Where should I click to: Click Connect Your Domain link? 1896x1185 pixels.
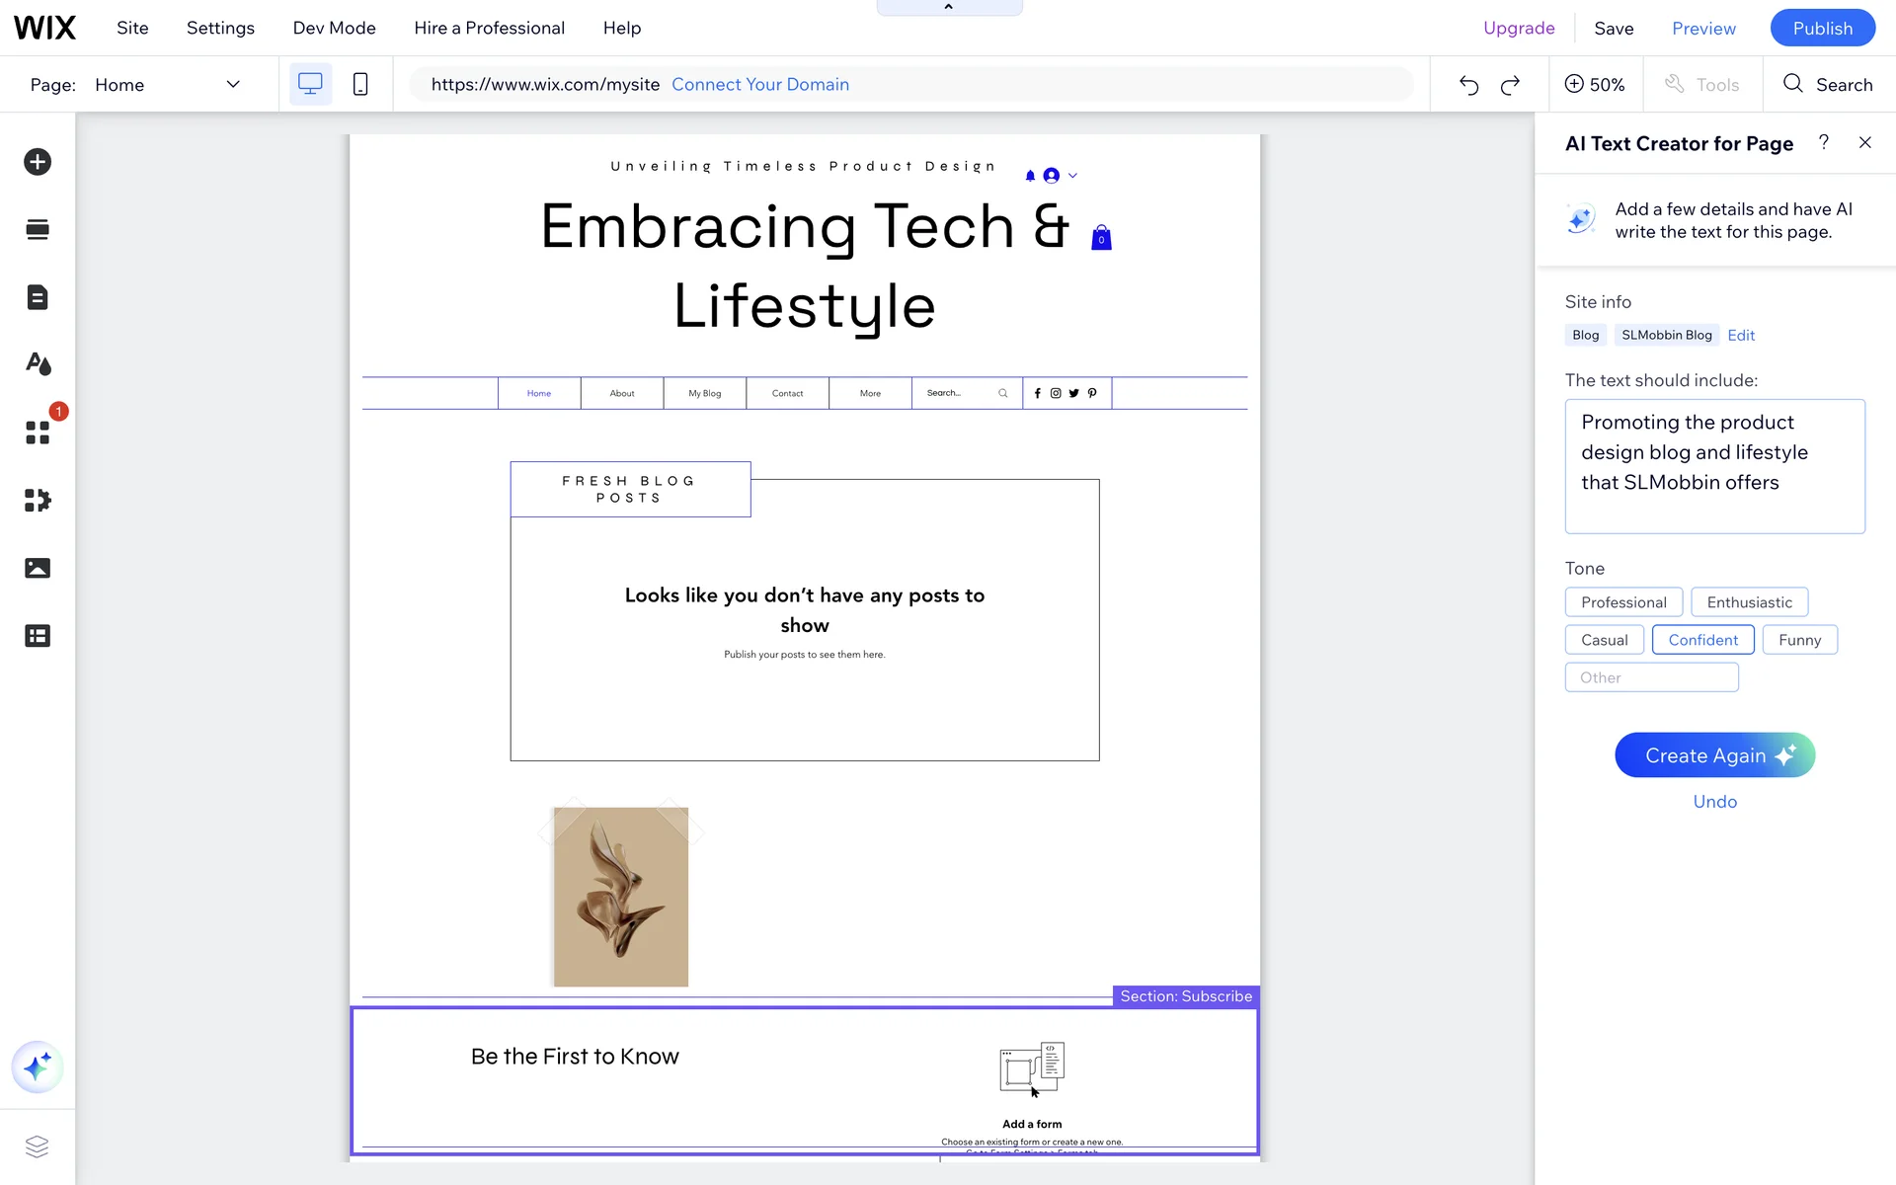(760, 84)
